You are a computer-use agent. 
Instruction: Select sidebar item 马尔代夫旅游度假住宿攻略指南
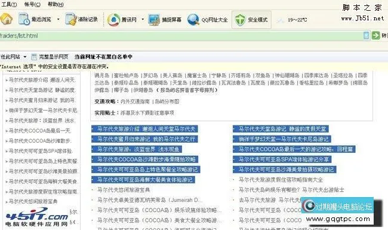pos(43,192)
